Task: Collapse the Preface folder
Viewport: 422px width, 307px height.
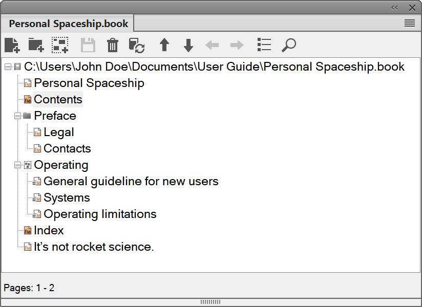Action: 17,116
